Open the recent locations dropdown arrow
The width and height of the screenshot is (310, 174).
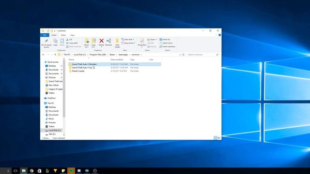pyautogui.click(x=52, y=55)
